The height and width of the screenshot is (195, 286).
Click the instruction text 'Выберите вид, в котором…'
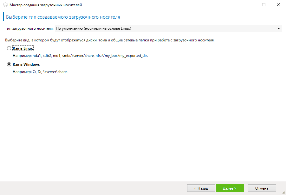(x=110, y=40)
